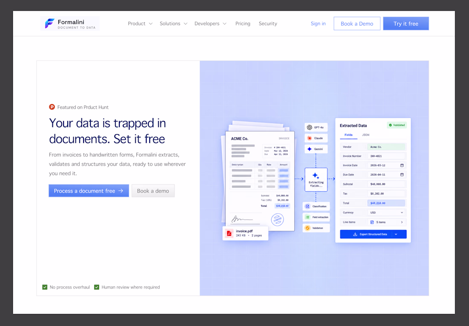Click the green check in the Validated badge
Viewport: 469px width, 326px height.
click(x=390, y=125)
